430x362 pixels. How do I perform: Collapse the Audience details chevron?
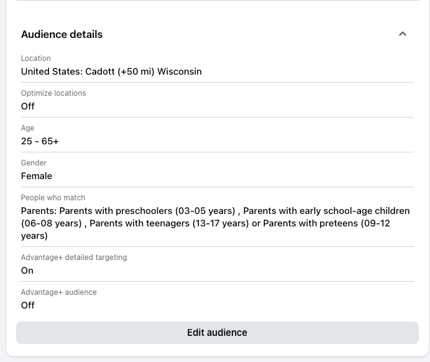coord(403,34)
